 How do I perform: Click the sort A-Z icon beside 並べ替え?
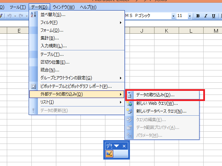click(x=33, y=15)
